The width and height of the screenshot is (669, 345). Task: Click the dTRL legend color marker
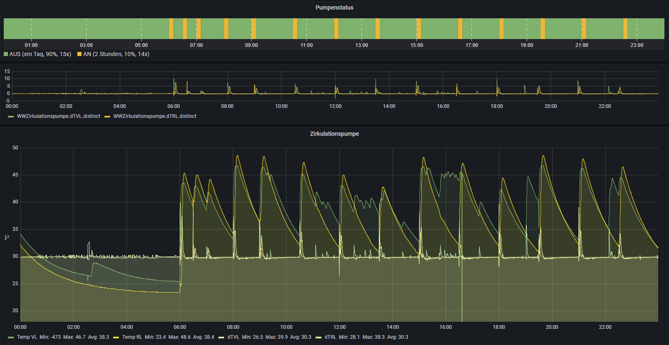[318, 338]
